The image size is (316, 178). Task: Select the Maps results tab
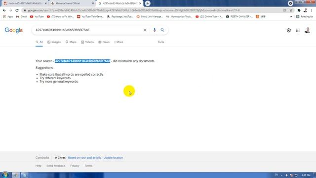click(71, 42)
